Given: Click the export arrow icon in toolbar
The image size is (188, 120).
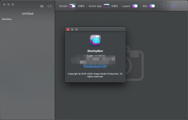Looking at the screenshot, I should (163, 6).
